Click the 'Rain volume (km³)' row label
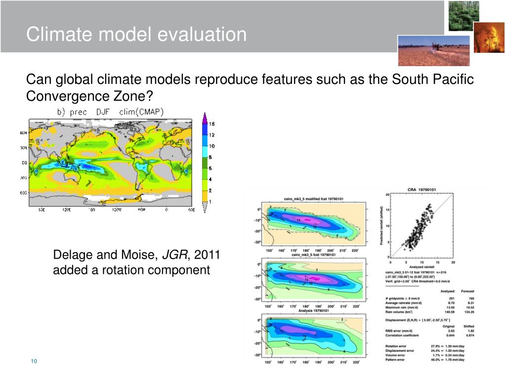This screenshot has width=506, height=379. 399,312
